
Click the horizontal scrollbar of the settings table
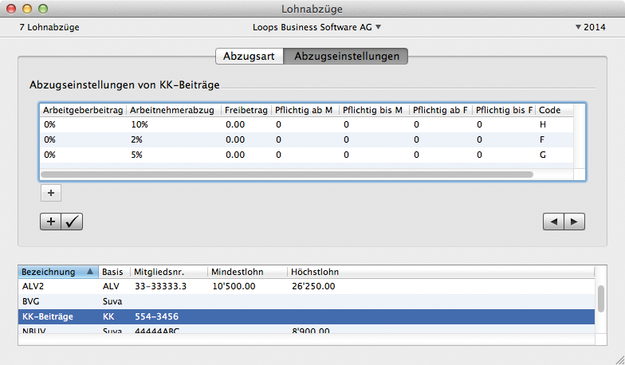pos(287,174)
